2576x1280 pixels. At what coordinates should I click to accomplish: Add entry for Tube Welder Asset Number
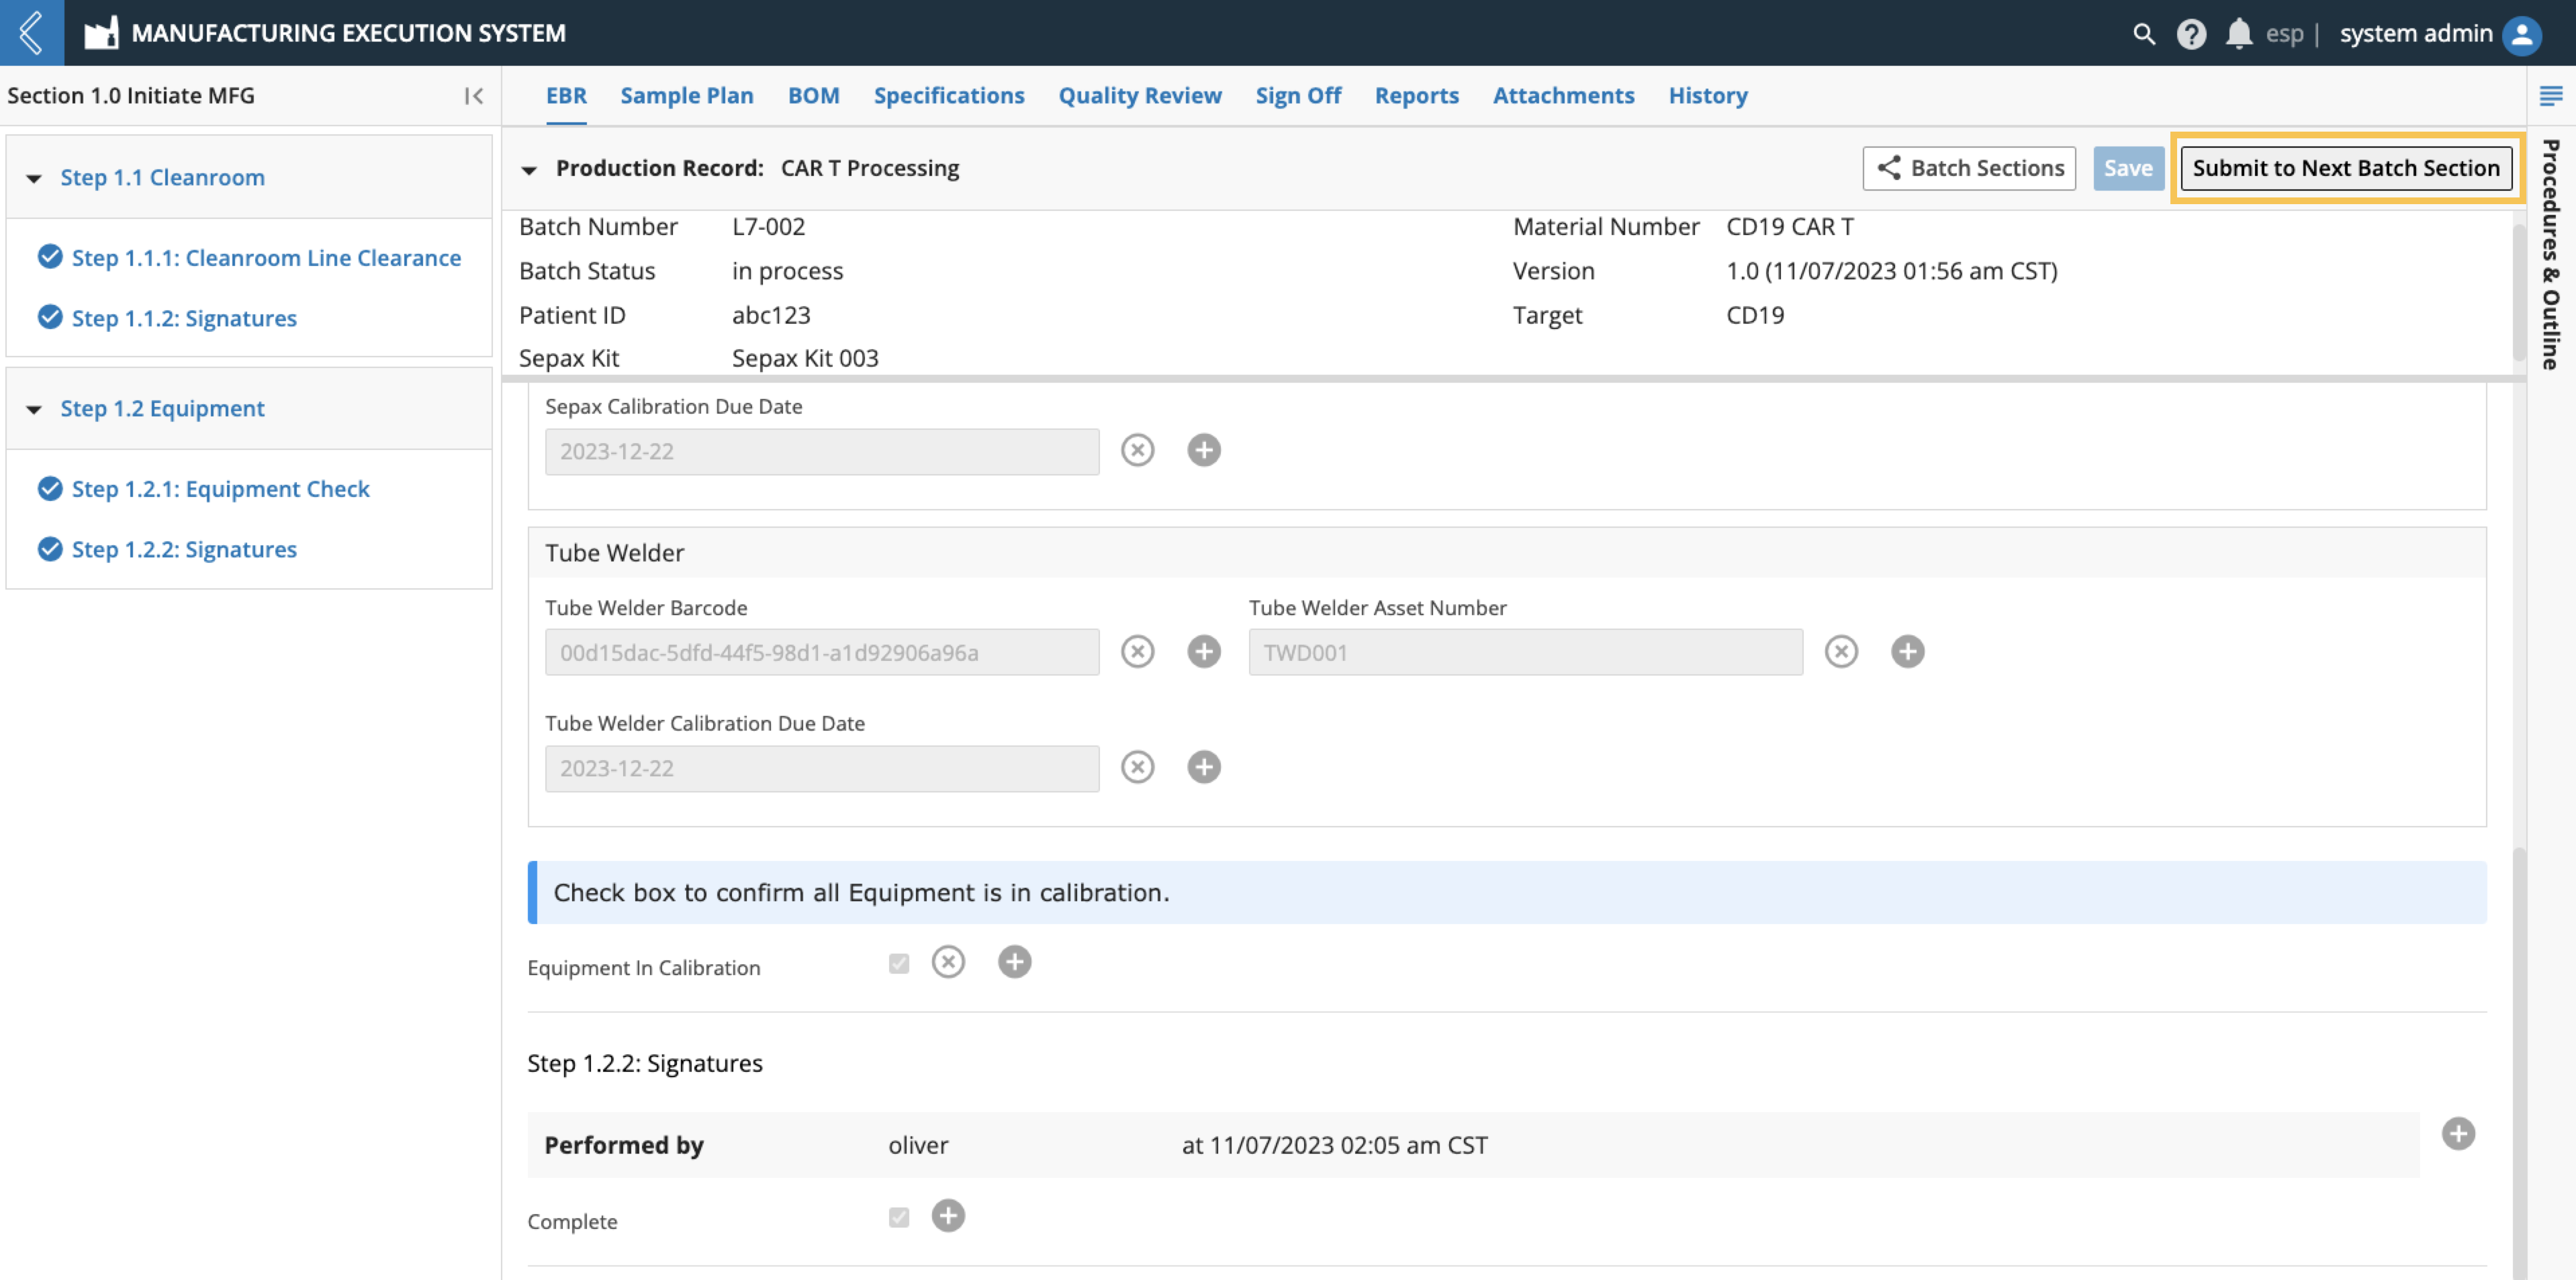[1907, 652]
